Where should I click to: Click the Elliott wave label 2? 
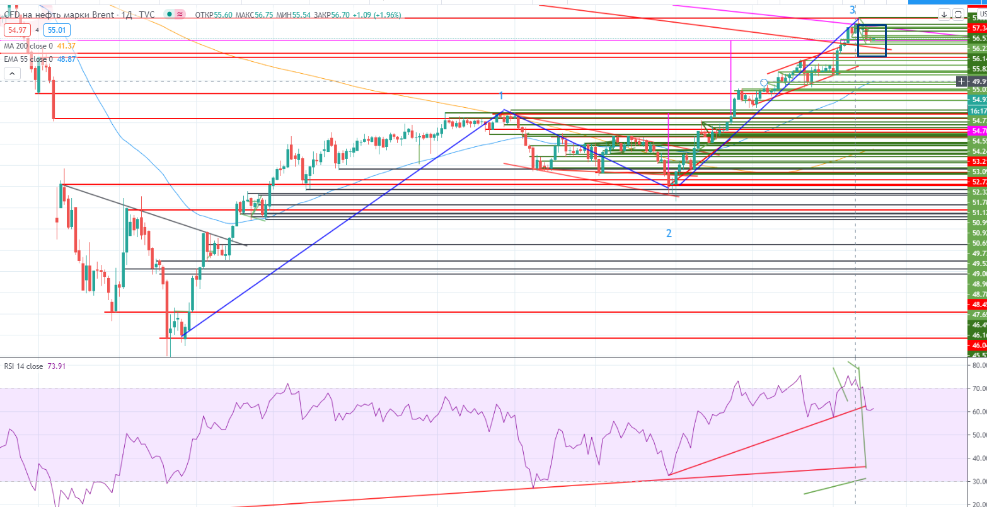tap(669, 233)
